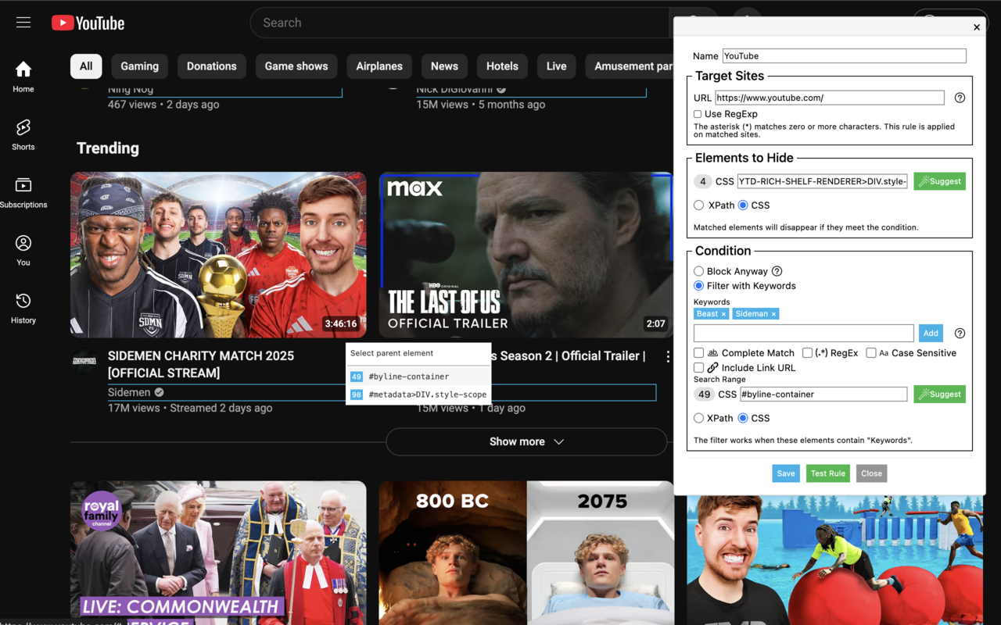Screen dimensions: 1001x625
Task: Click the Sidemen channel avatar
Action: (x=84, y=361)
